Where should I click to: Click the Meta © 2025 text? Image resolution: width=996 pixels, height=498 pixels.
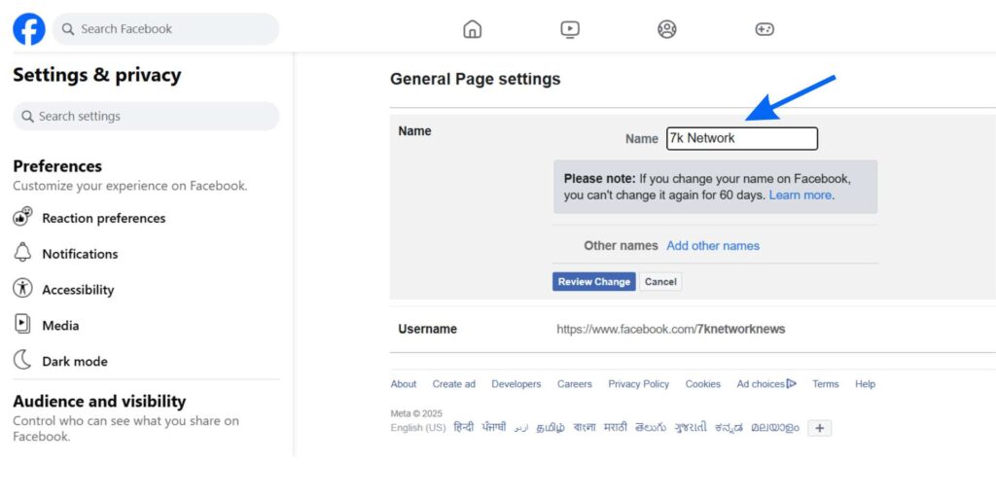tap(416, 413)
